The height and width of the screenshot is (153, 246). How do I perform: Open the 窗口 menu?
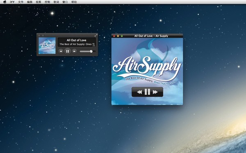coord(65,2)
